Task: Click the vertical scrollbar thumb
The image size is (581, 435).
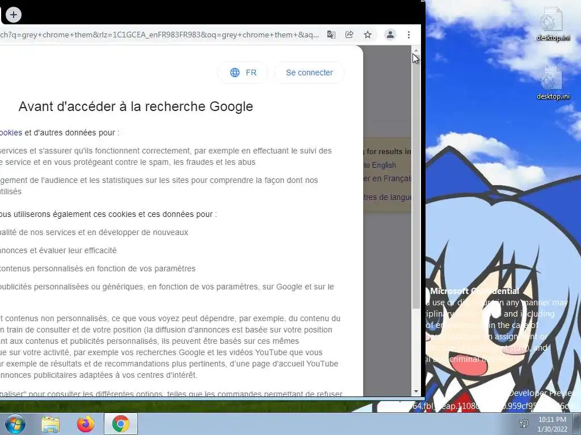Action: 416,181
